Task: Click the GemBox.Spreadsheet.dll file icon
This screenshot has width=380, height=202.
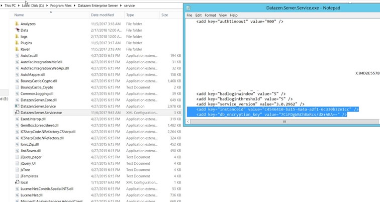Action: 17,125
